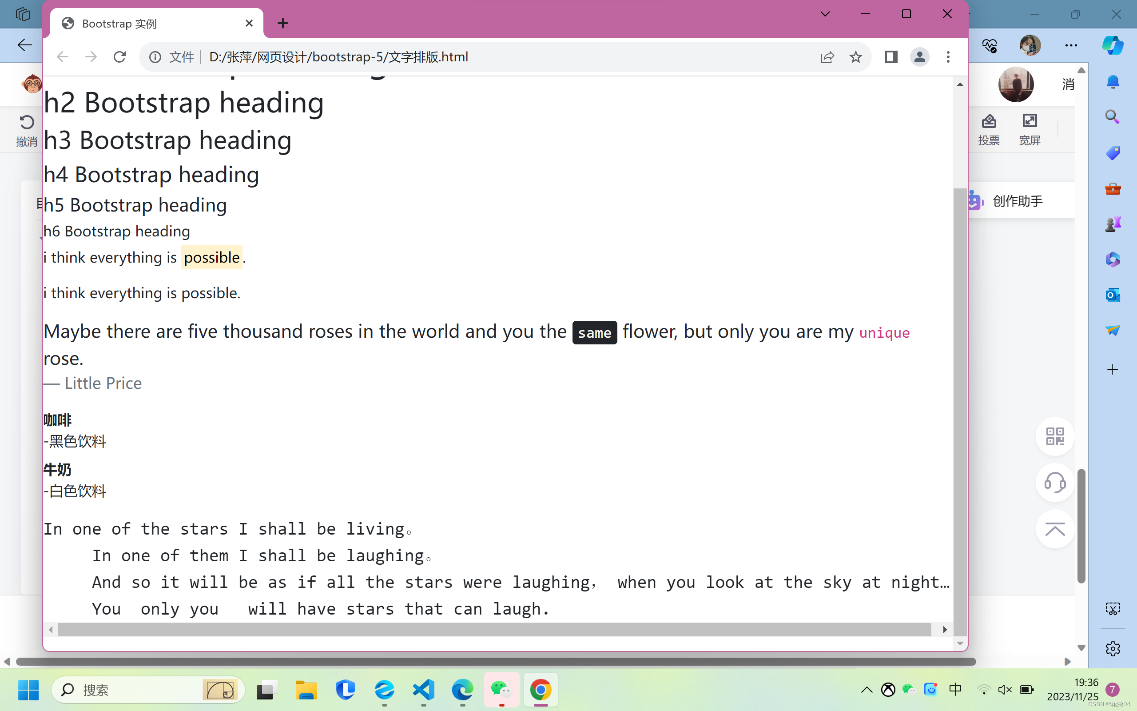Open a new Chrome tab
This screenshot has width=1137, height=711.
tap(283, 23)
